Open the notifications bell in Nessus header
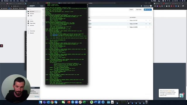Viewport: 187px width, 105px height. 141,6
